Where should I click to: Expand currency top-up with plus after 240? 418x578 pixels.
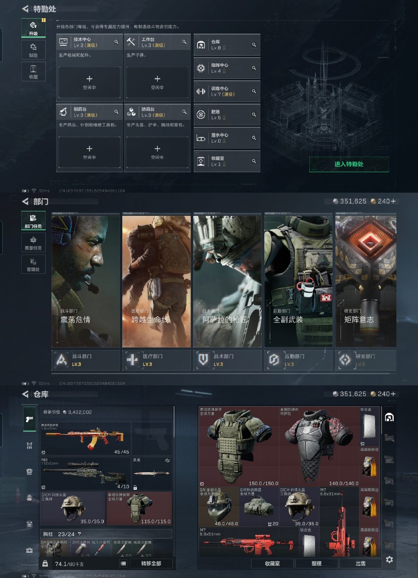click(393, 201)
